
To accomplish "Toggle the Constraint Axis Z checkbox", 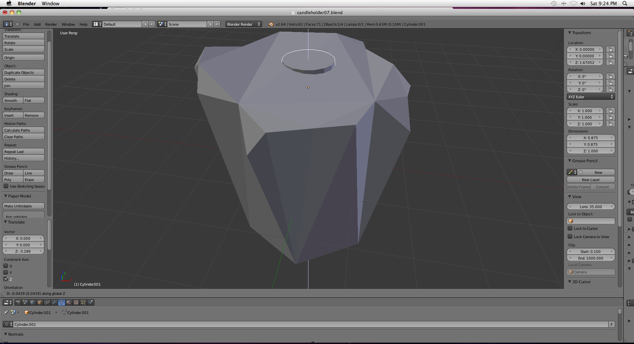I will pyautogui.click(x=6, y=279).
